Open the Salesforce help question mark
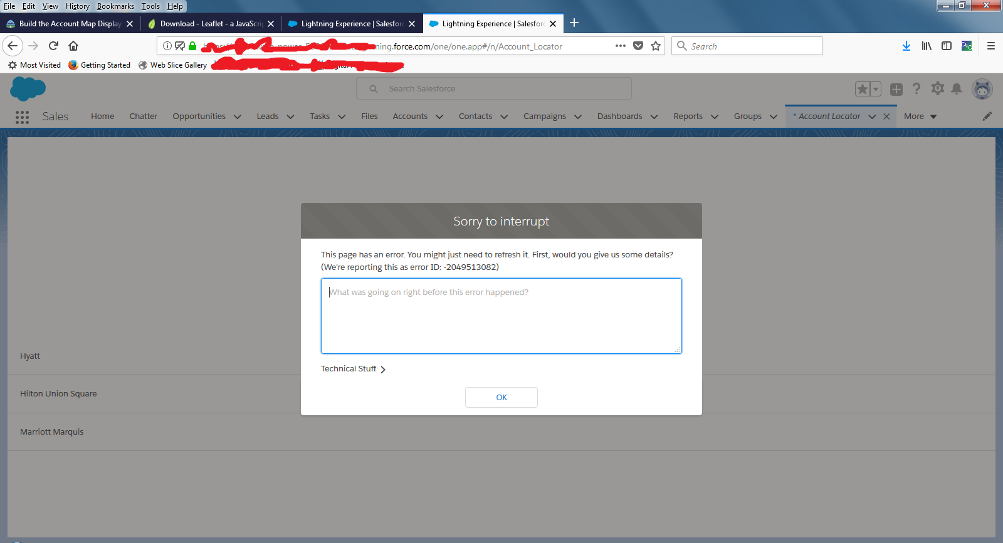 [x=916, y=89]
